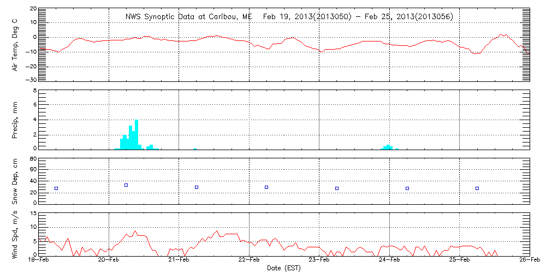Select the 23-Feb snow depth square

337,188
